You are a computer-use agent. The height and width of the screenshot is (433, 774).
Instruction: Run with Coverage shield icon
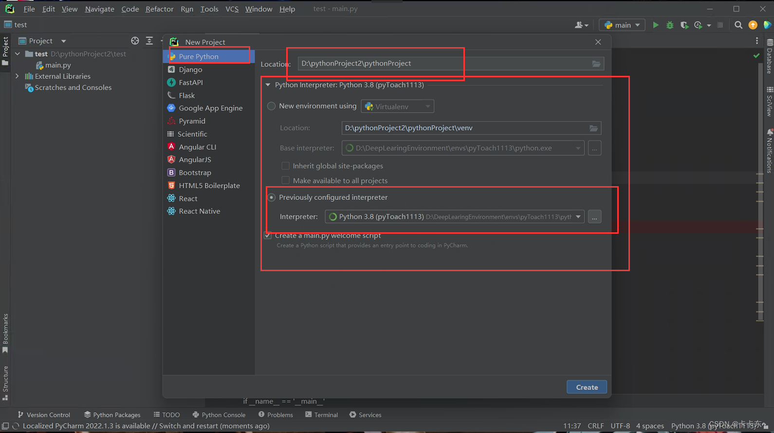pyautogui.click(x=684, y=25)
